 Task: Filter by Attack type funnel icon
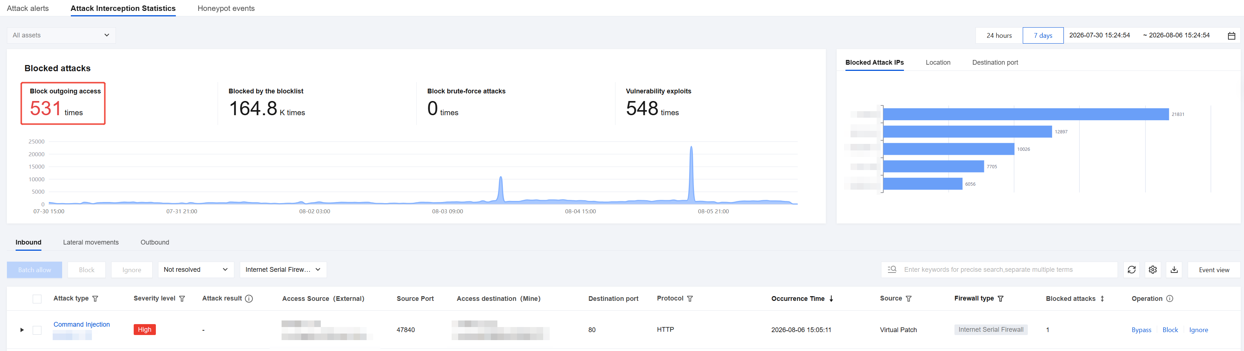[x=95, y=299]
